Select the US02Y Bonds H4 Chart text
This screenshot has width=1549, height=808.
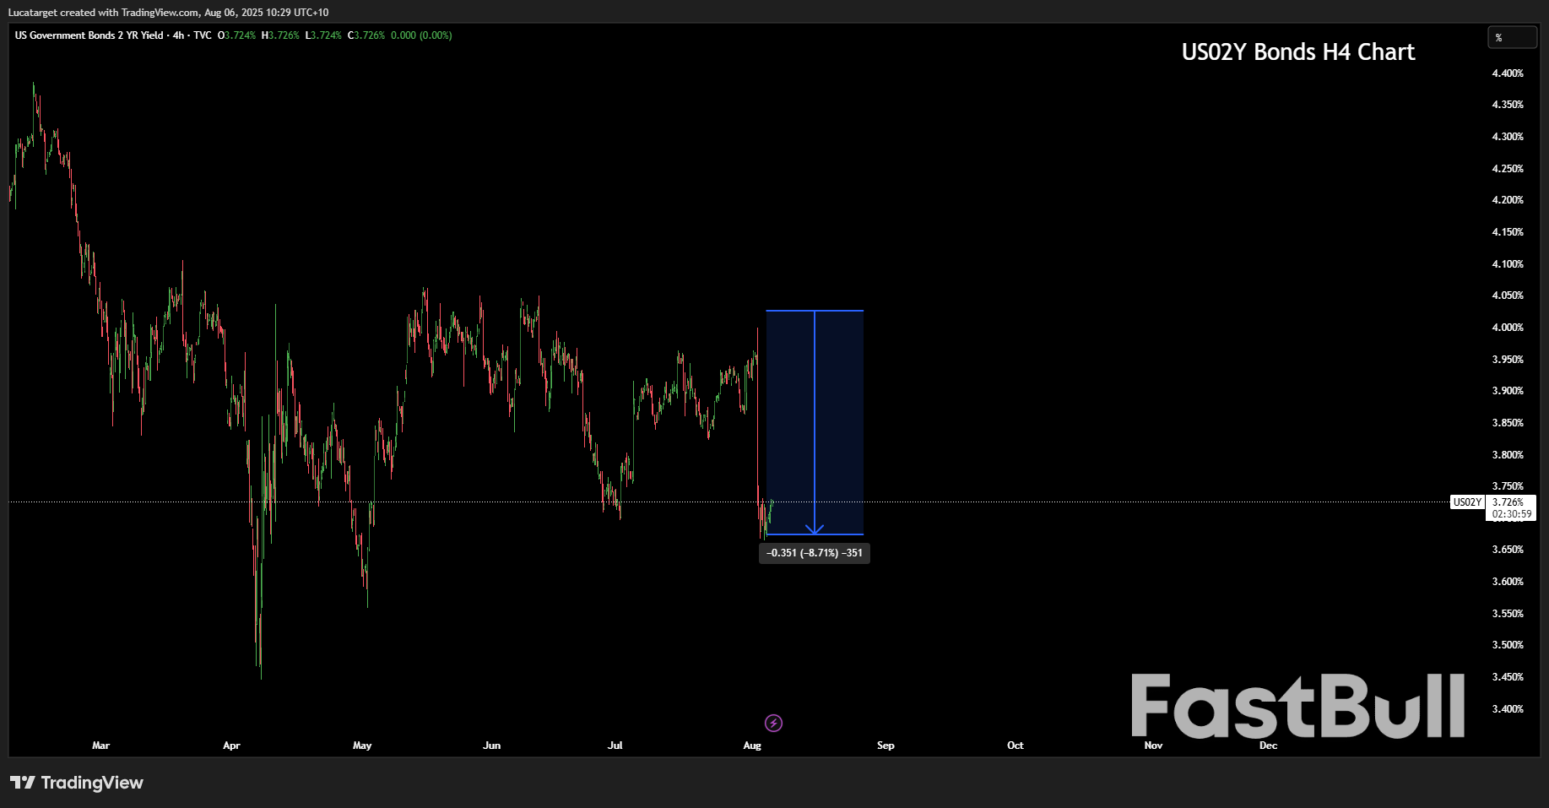1297,52
